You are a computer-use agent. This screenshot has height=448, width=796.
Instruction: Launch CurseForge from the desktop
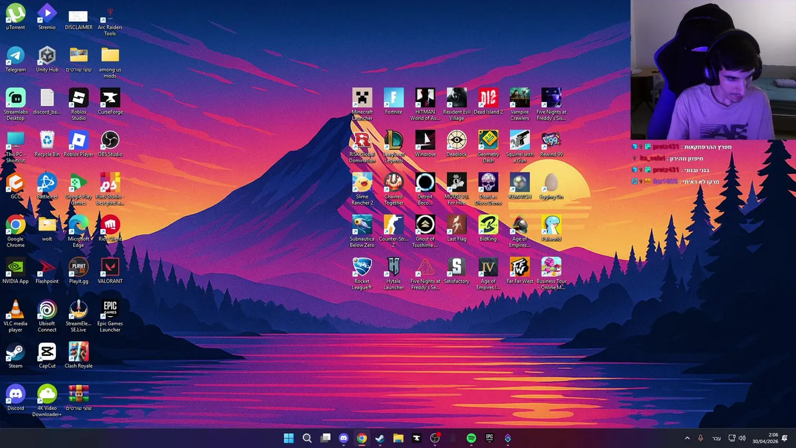[110, 101]
